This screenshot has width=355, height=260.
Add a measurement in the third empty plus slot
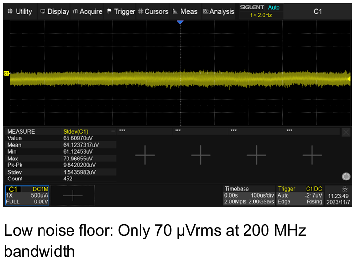[x=256, y=155]
